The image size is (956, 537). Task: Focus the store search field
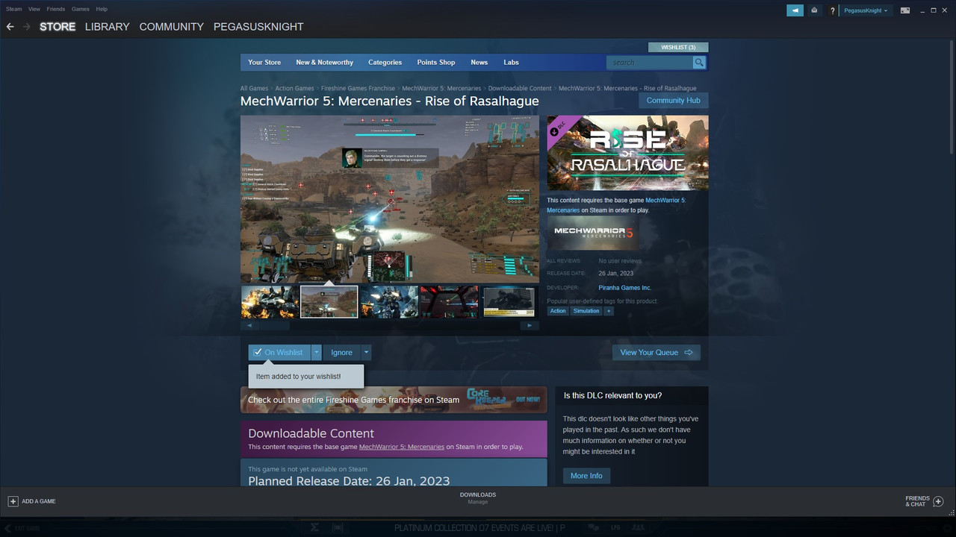click(651, 63)
